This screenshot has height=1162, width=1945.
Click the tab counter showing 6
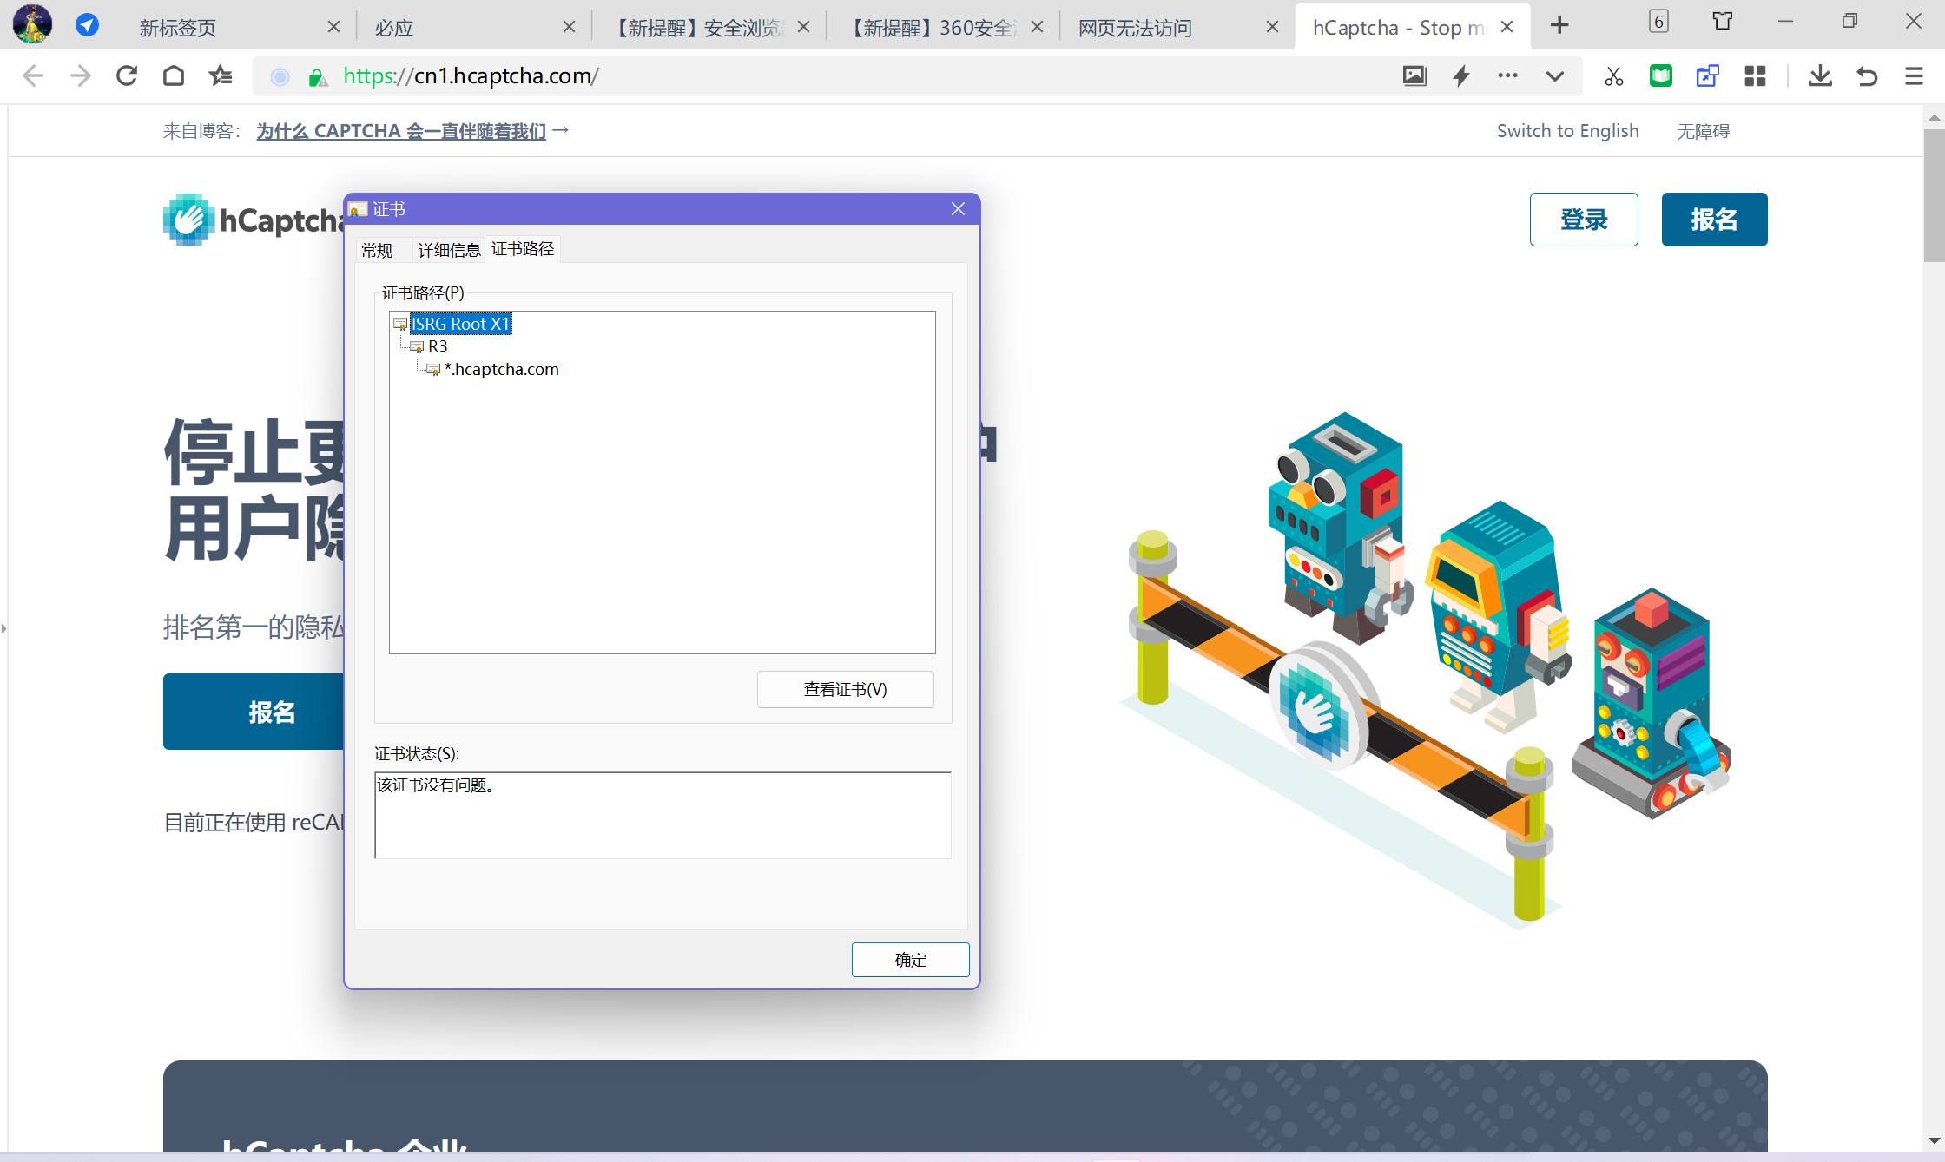[1658, 22]
